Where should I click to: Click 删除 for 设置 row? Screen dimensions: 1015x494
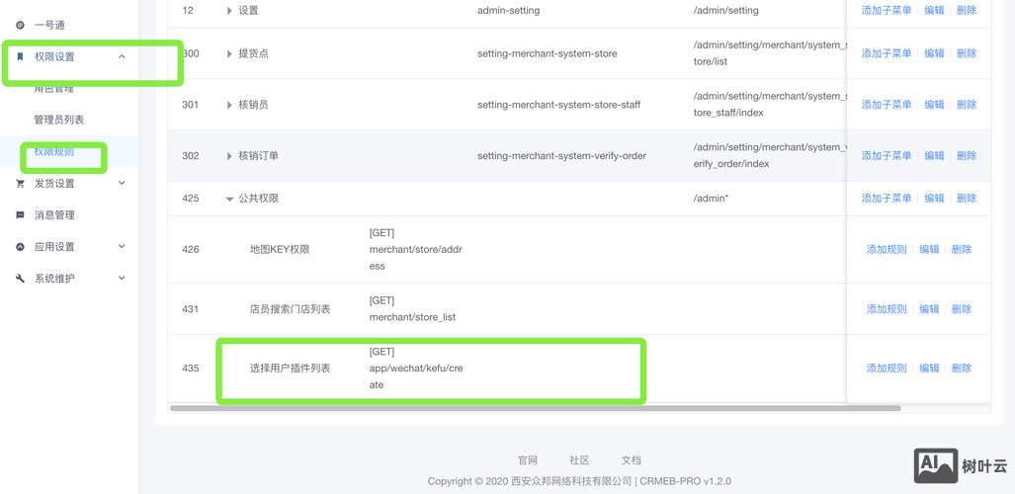coord(967,10)
